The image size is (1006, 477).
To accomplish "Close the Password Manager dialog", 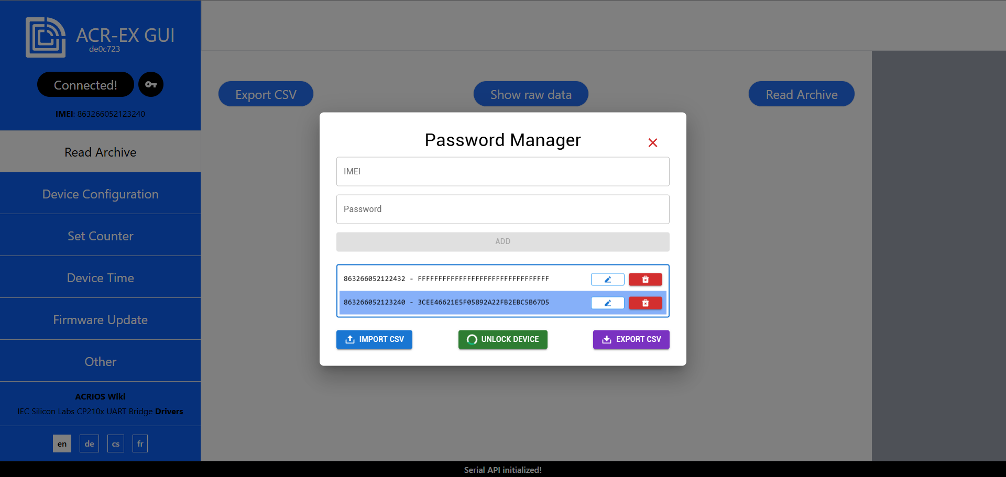I will click(652, 142).
